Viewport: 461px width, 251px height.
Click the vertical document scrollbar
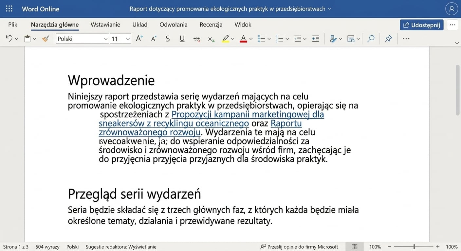pos(458,90)
